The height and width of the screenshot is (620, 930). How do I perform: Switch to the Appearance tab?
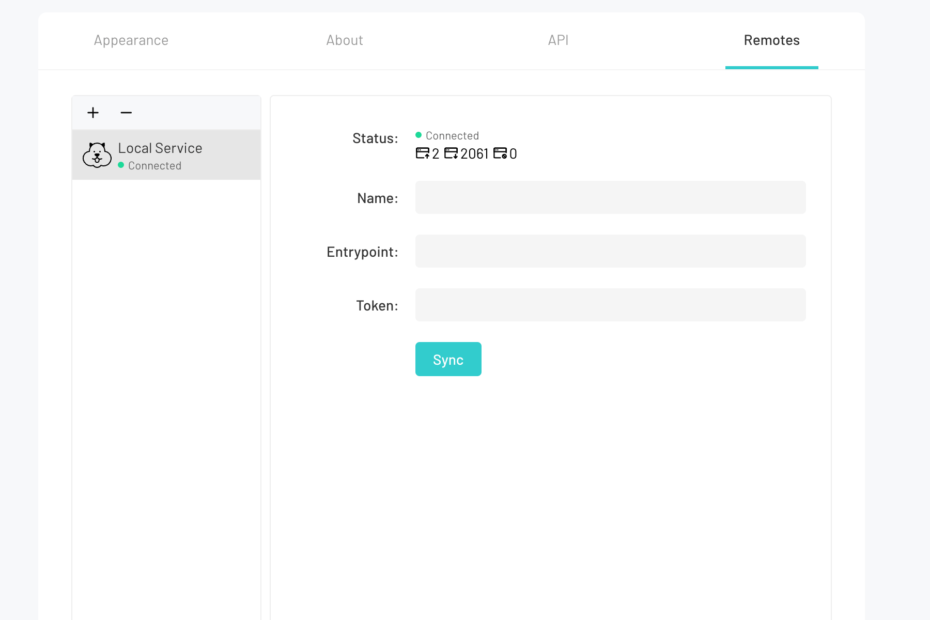[x=131, y=40]
